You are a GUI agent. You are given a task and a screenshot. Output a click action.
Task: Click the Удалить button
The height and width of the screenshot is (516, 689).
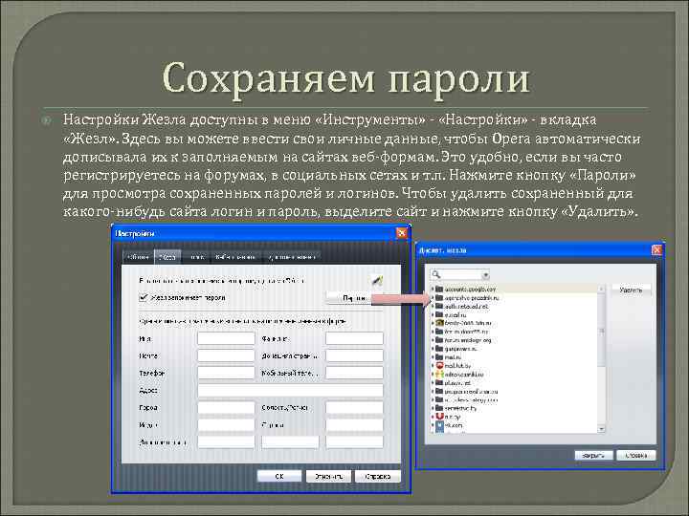tap(631, 290)
